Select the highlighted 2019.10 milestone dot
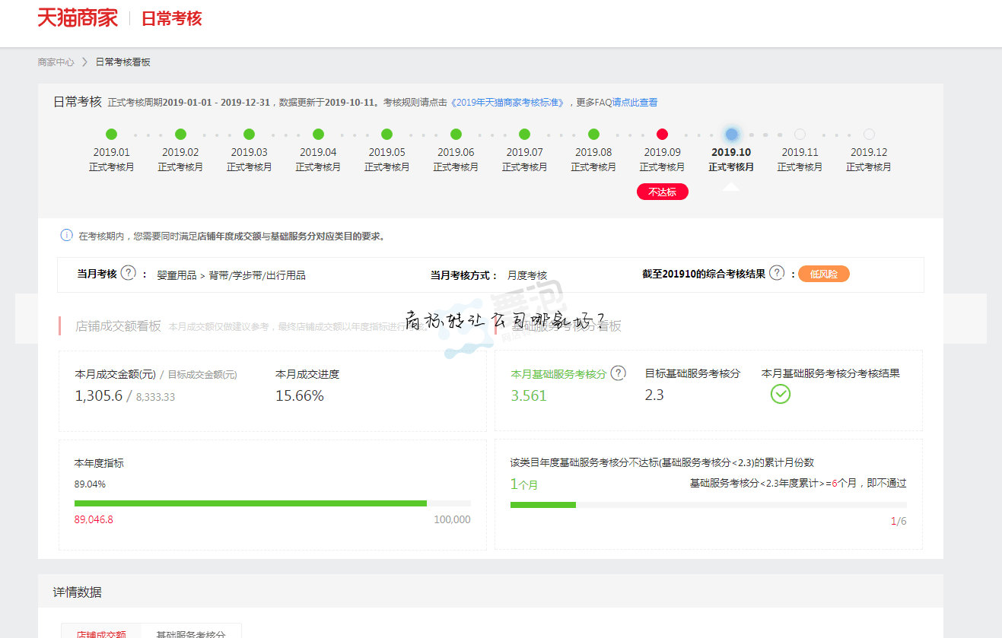Image resolution: width=1002 pixels, height=638 pixels. pos(731,134)
